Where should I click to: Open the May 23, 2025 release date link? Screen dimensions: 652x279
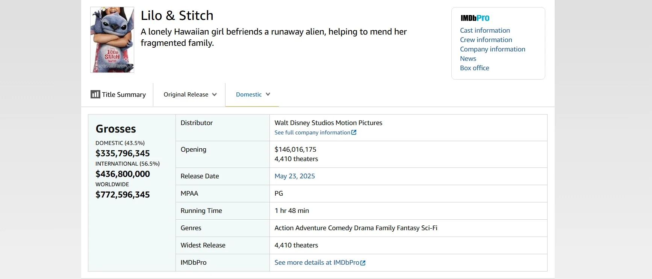tap(295, 176)
